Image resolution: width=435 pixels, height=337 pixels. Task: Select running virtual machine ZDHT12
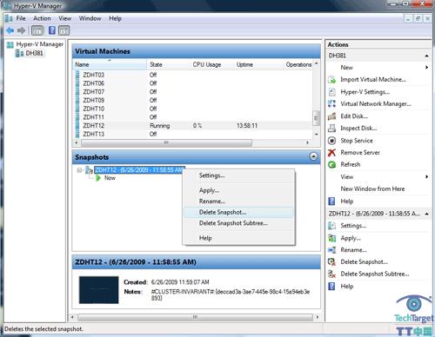click(x=193, y=126)
